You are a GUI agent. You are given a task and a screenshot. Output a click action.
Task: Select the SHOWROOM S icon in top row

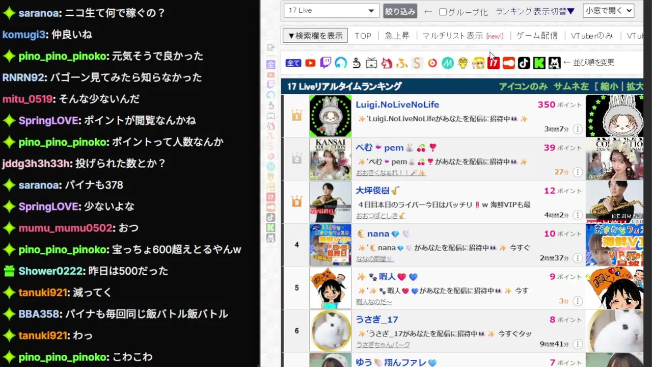(417, 63)
